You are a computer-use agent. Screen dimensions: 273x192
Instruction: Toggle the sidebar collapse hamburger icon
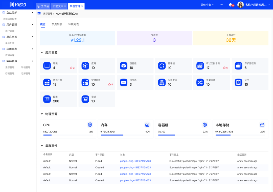39,14
